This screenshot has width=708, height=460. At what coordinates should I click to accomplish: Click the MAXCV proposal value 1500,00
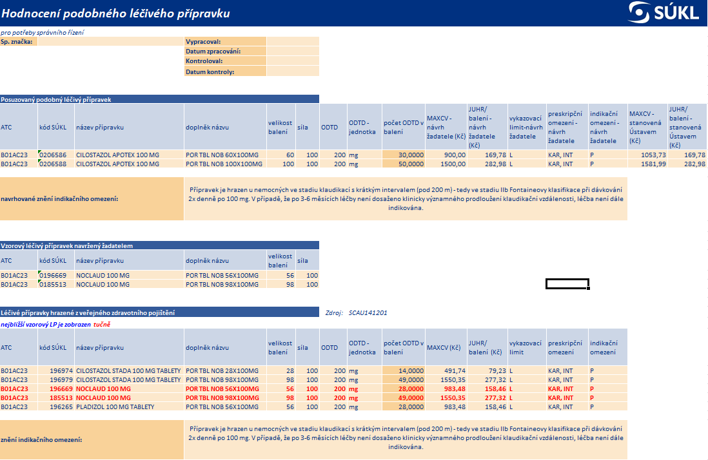446,164
